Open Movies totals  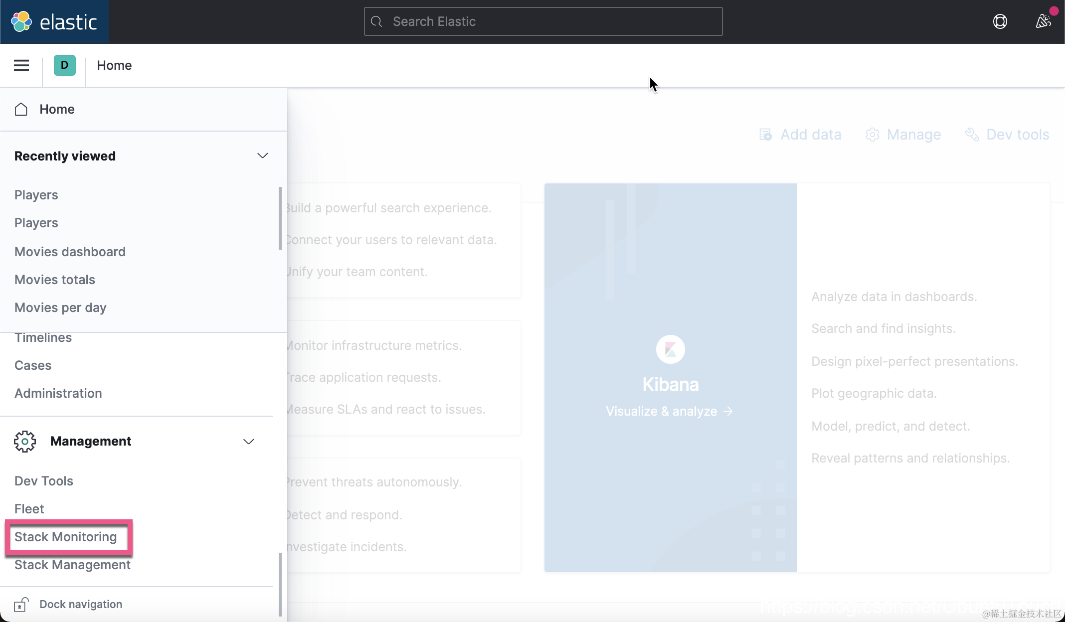pyautogui.click(x=54, y=280)
